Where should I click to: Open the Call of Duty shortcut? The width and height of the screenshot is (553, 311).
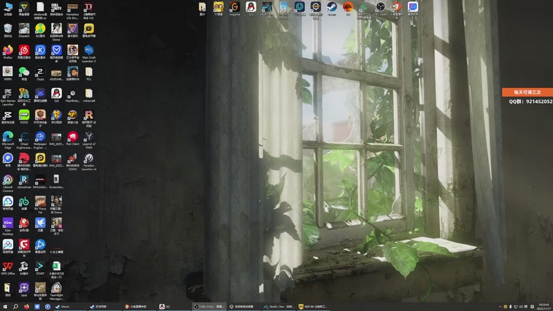57,10
